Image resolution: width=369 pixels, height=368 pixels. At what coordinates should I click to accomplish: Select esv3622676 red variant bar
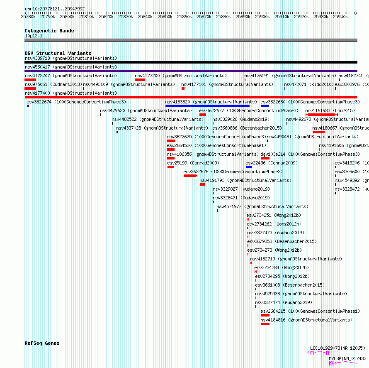pos(190,176)
